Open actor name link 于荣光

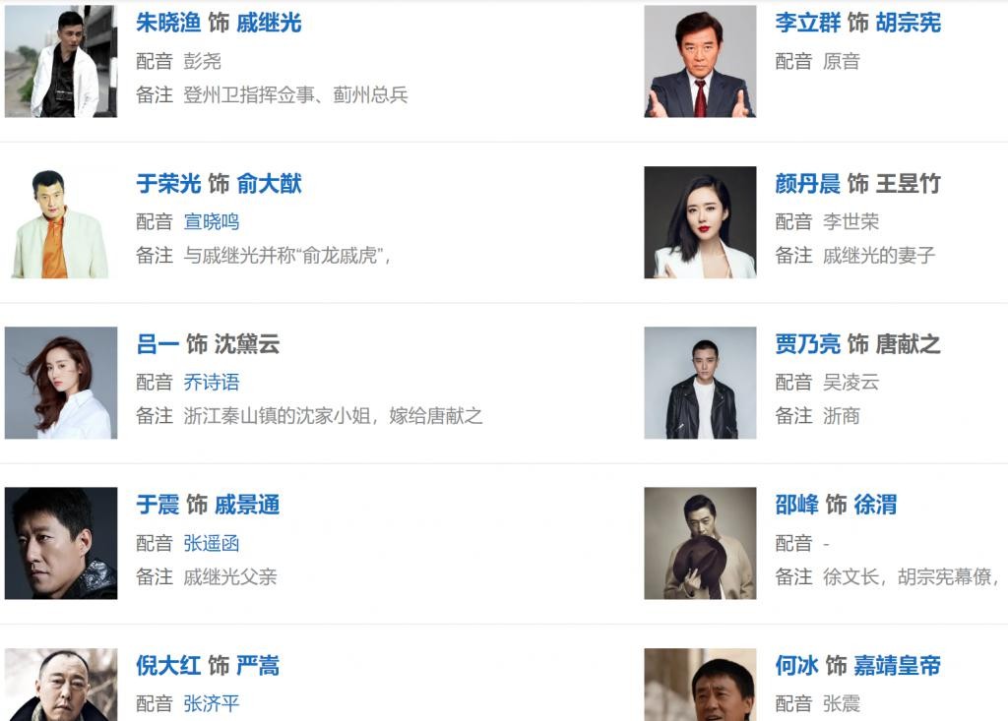[168, 184]
